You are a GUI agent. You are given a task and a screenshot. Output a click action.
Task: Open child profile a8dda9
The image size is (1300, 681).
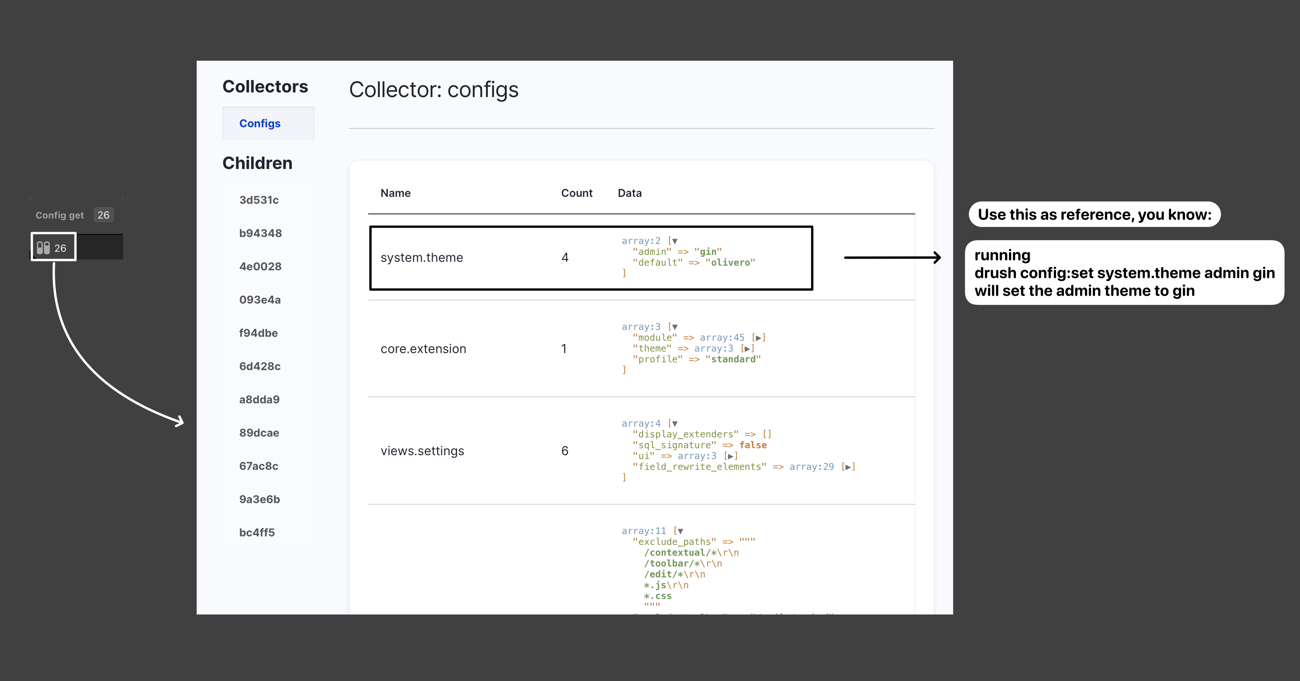click(259, 400)
